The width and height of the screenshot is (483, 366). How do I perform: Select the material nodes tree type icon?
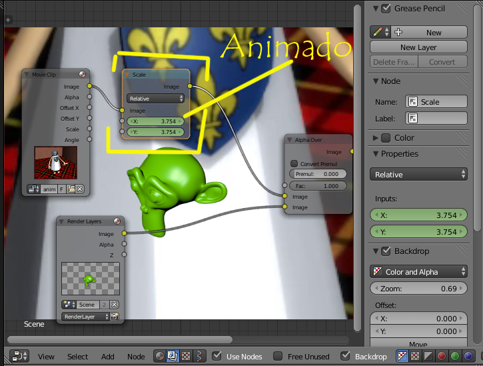tap(160, 356)
